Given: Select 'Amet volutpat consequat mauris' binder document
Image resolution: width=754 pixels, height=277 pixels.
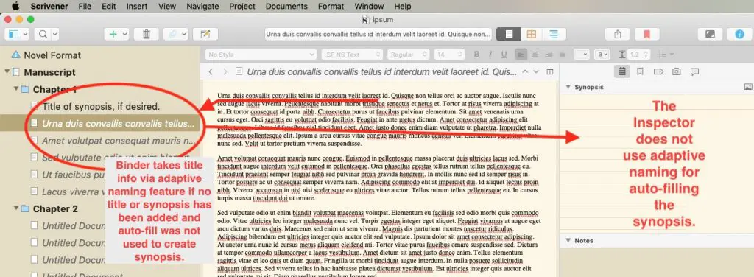Looking at the screenshot, I should click(119, 141).
